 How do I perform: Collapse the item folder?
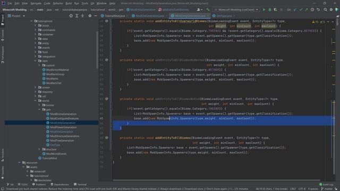pos(36,61)
